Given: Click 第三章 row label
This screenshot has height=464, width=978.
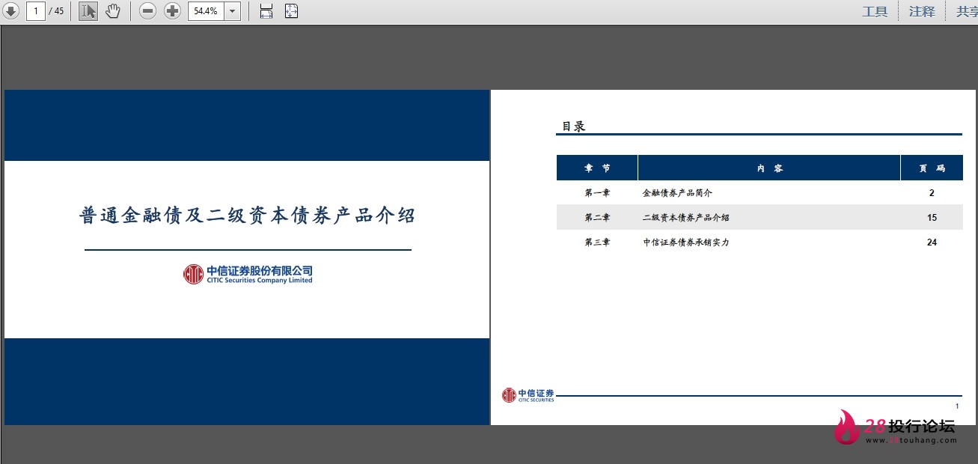Looking at the screenshot, I should point(597,242).
